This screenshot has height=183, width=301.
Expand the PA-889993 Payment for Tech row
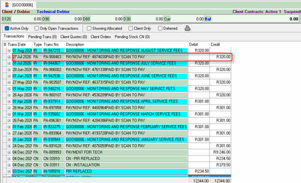[9, 153]
